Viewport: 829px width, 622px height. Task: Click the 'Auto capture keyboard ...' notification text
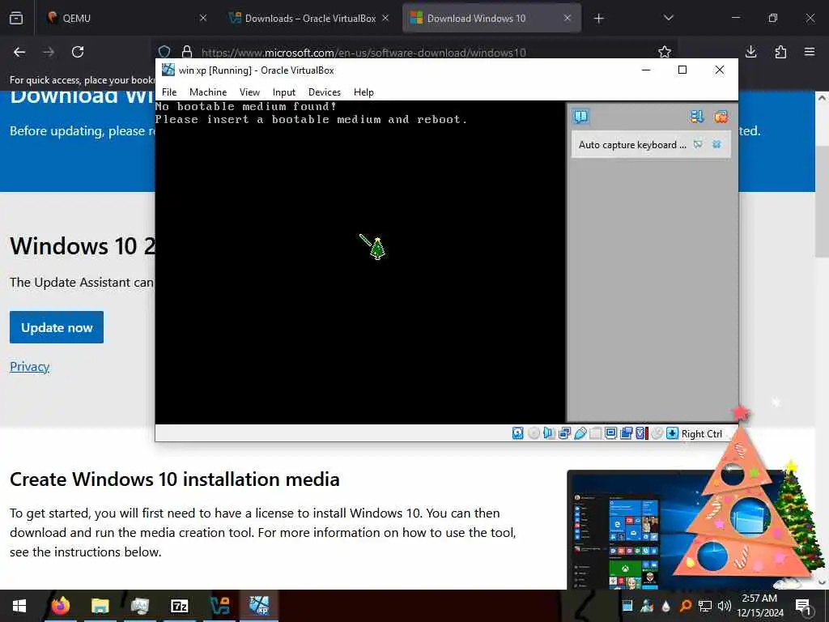tap(632, 145)
